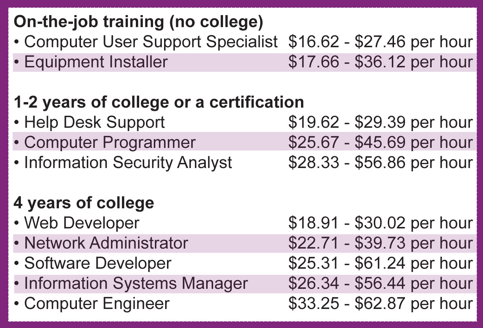This screenshot has width=483, height=328.
Task: Click the On-the-job training (no college) heading
Action: 138,22
